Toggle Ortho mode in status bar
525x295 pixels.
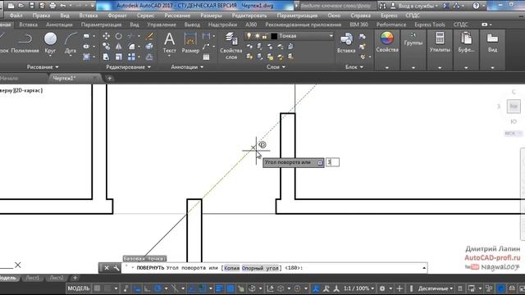pyautogui.click(x=148, y=288)
